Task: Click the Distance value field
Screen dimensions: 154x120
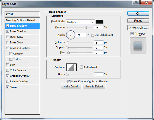Action: pyautogui.click(x=99, y=42)
